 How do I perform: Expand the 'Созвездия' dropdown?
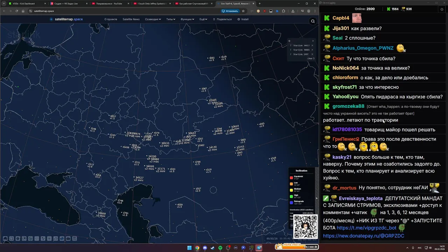coord(153,19)
